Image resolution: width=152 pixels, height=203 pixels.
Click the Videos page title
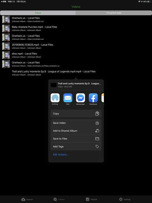(76, 7)
